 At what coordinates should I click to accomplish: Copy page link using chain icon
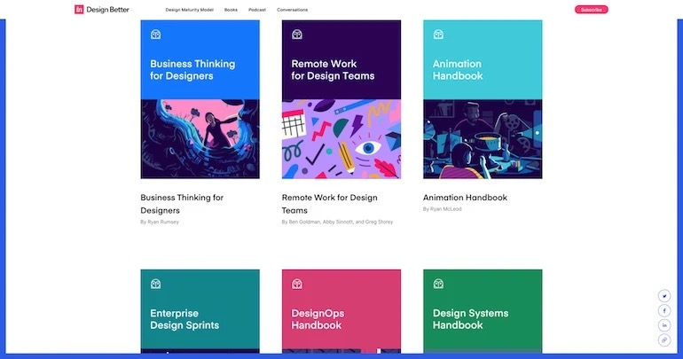pyautogui.click(x=664, y=339)
